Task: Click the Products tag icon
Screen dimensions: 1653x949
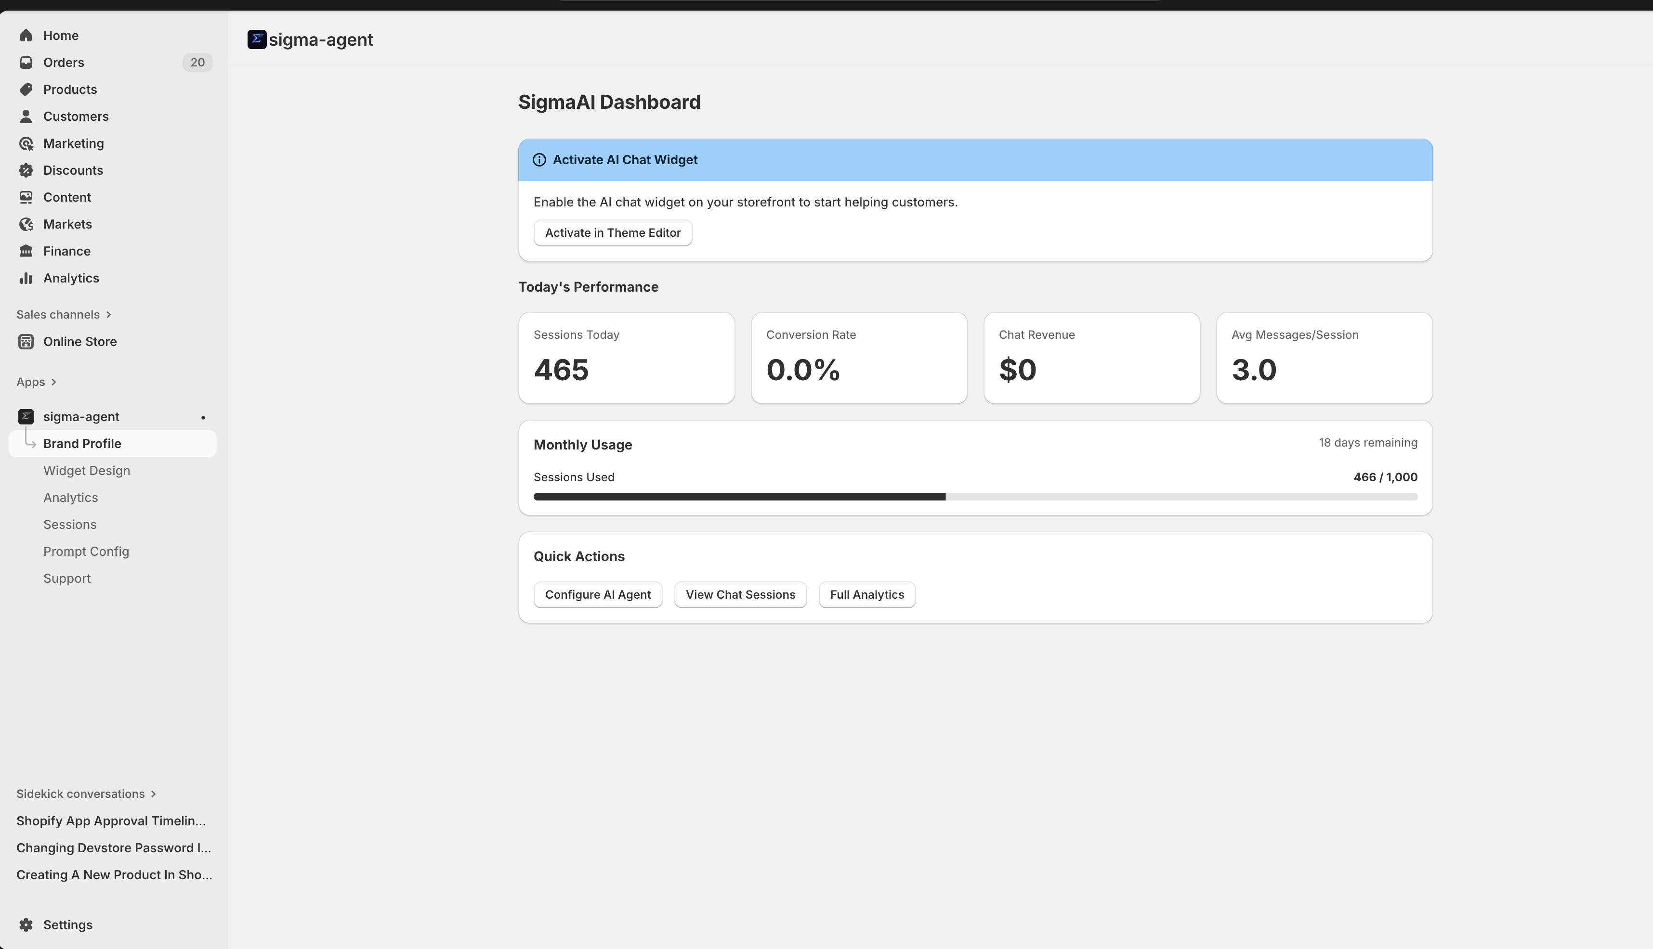Action: 26,90
